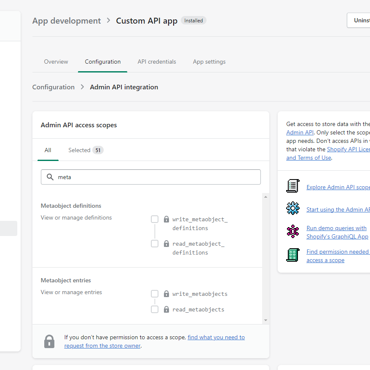The image size is (370, 370).
Task: Click scroll up arrow of scopes list
Action: (x=266, y=197)
